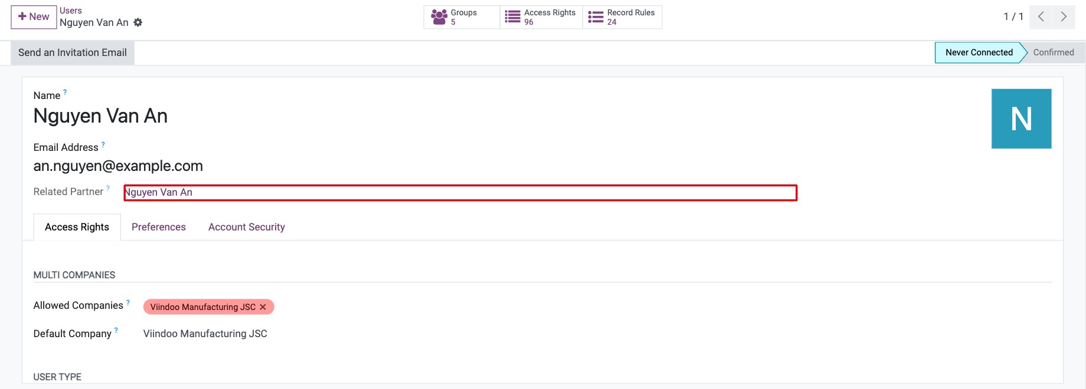Open the Groups stat button
This screenshot has width=1086, height=389.
coord(462,17)
